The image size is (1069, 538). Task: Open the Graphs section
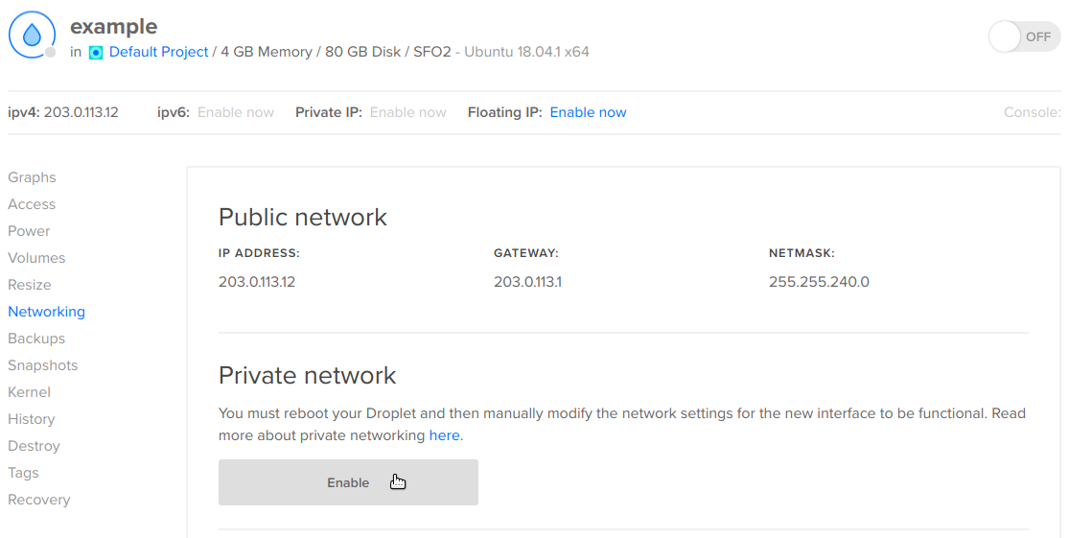coord(32,177)
